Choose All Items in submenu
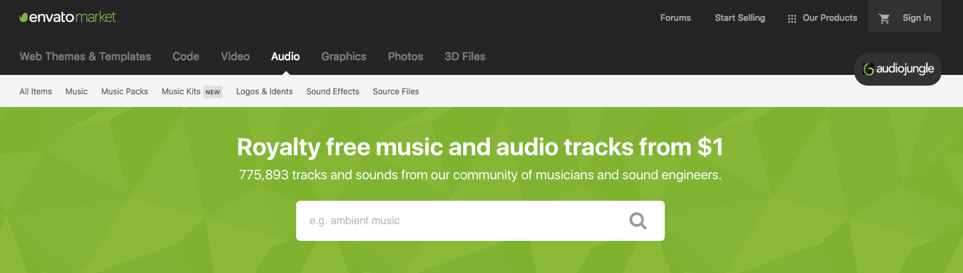This screenshot has width=963, height=273. (36, 92)
